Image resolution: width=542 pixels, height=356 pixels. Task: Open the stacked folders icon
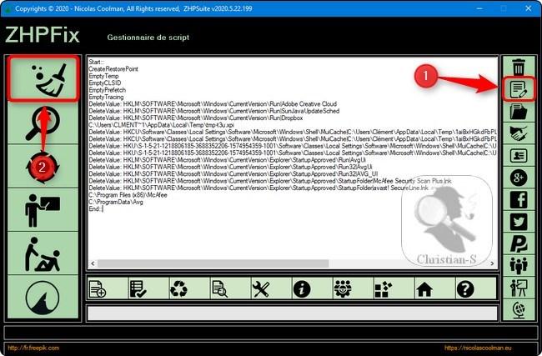(x=519, y=111)
